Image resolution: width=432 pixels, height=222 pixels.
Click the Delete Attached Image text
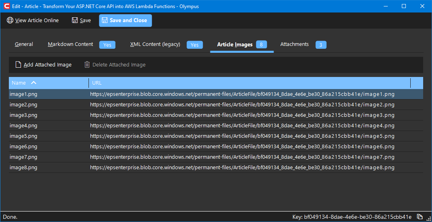(x=119, y=64)
